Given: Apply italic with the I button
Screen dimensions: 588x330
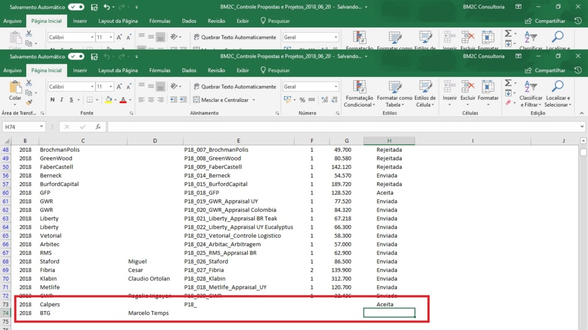Looking at the screenshot, I should 61,100.
